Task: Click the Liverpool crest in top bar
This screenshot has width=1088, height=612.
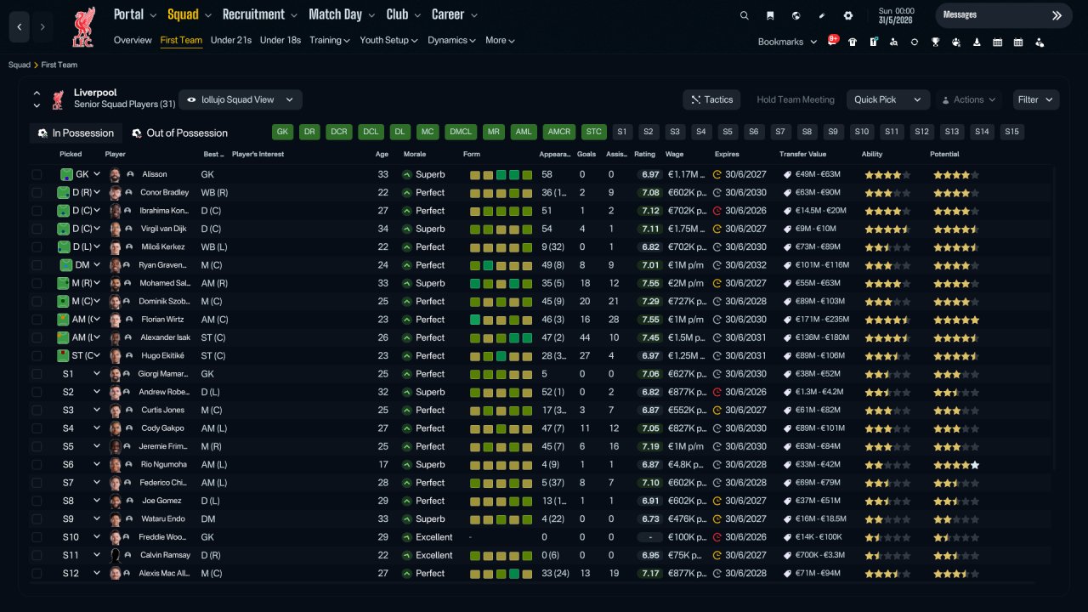Action: point(83,26)
